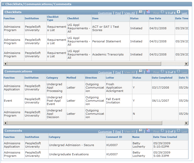
Task: Download Checklists grid to spreadsheet icon
Action: [148, 12]
